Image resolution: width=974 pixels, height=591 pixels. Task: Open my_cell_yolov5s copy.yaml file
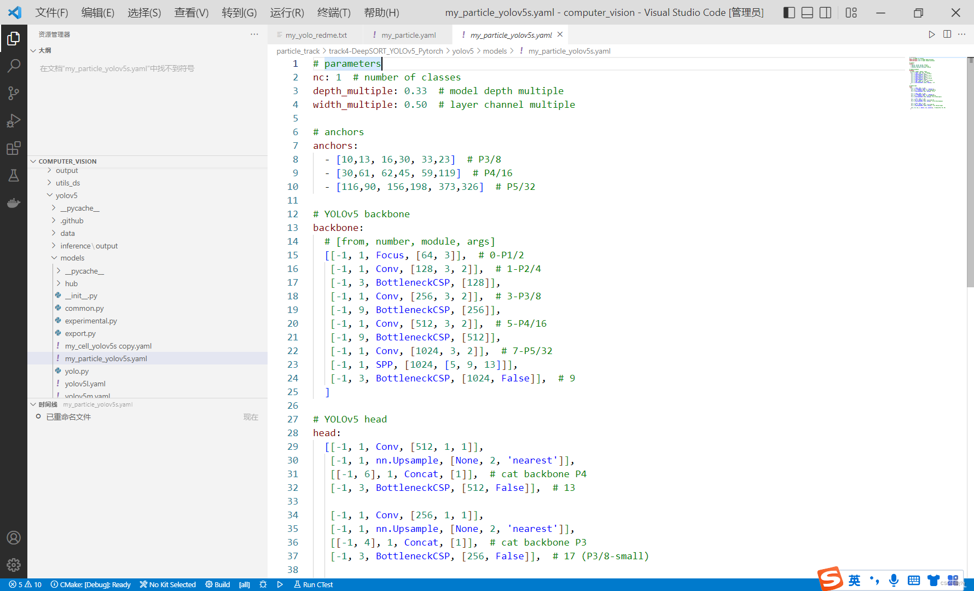coord(108,346)
